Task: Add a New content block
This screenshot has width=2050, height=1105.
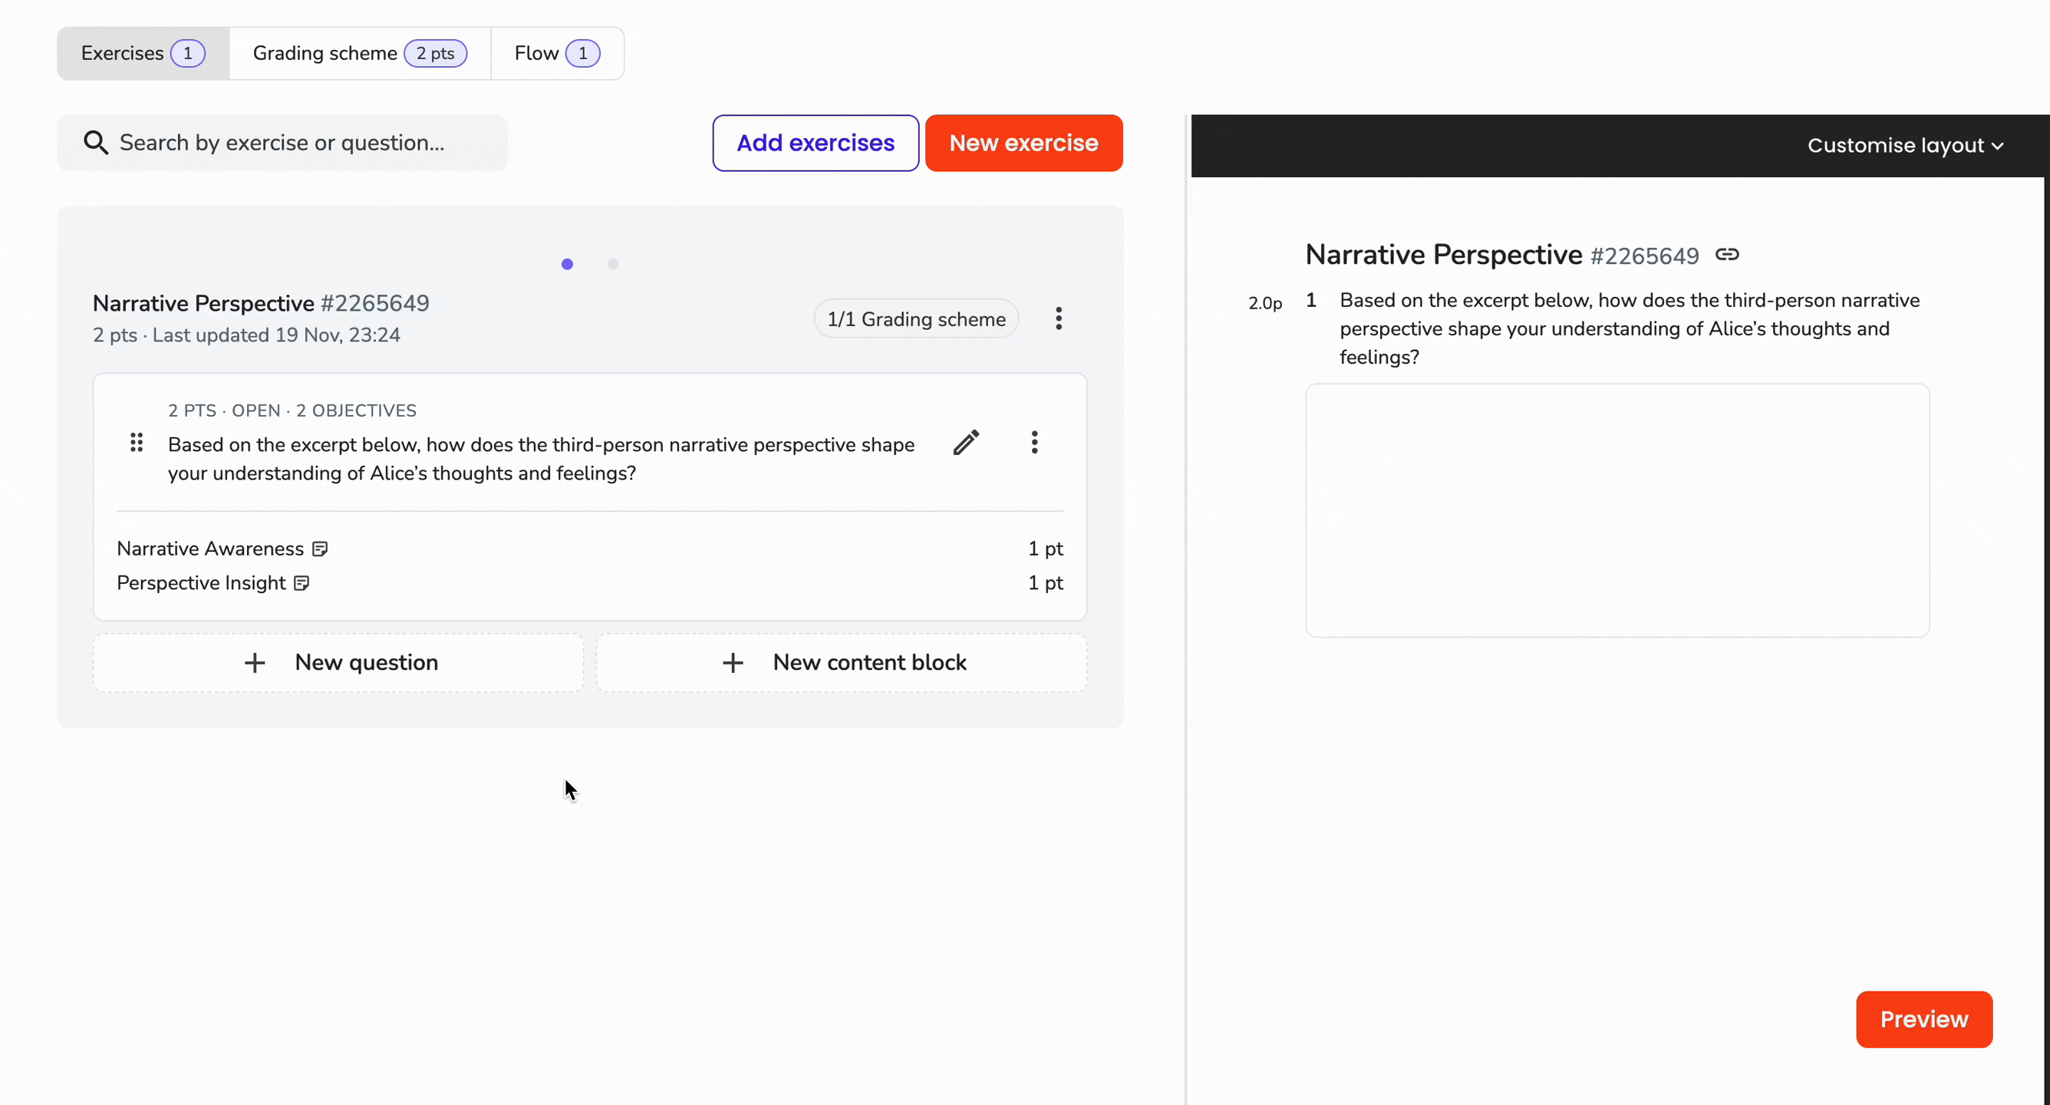Action: (x=841, y=662)
